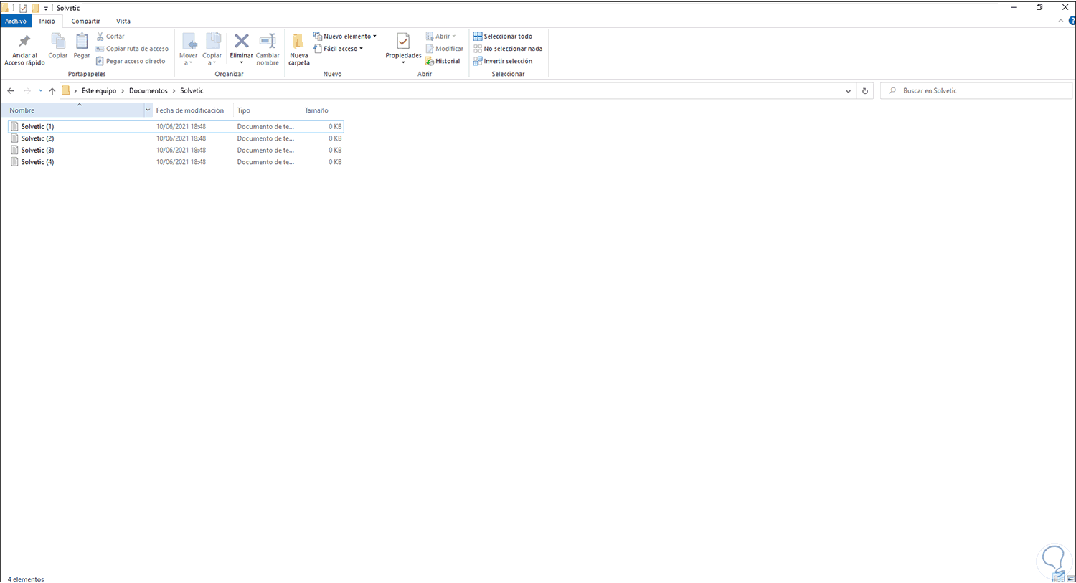Open the Copiar a menu
Screen dimensions: 1076x583
coord(212,49)
